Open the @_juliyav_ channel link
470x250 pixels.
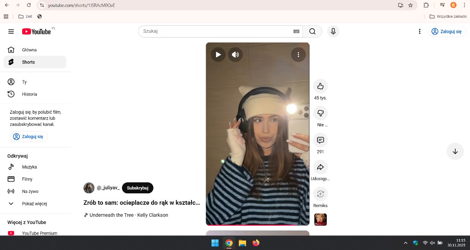(108, 188)
